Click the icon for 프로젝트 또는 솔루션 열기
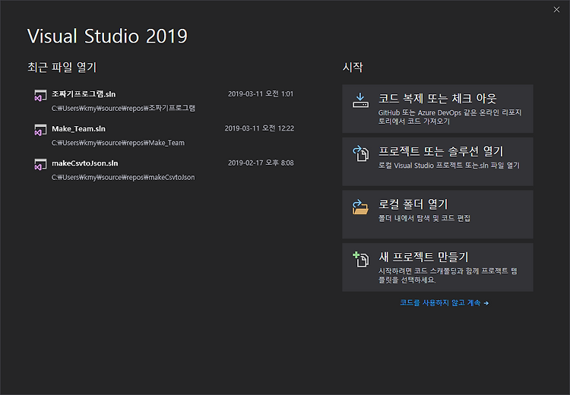 pos(360,153)
